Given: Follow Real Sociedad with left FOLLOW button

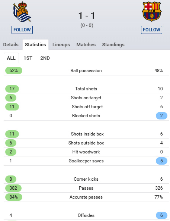Looking at the screenshot, I should tap(22, 30).
